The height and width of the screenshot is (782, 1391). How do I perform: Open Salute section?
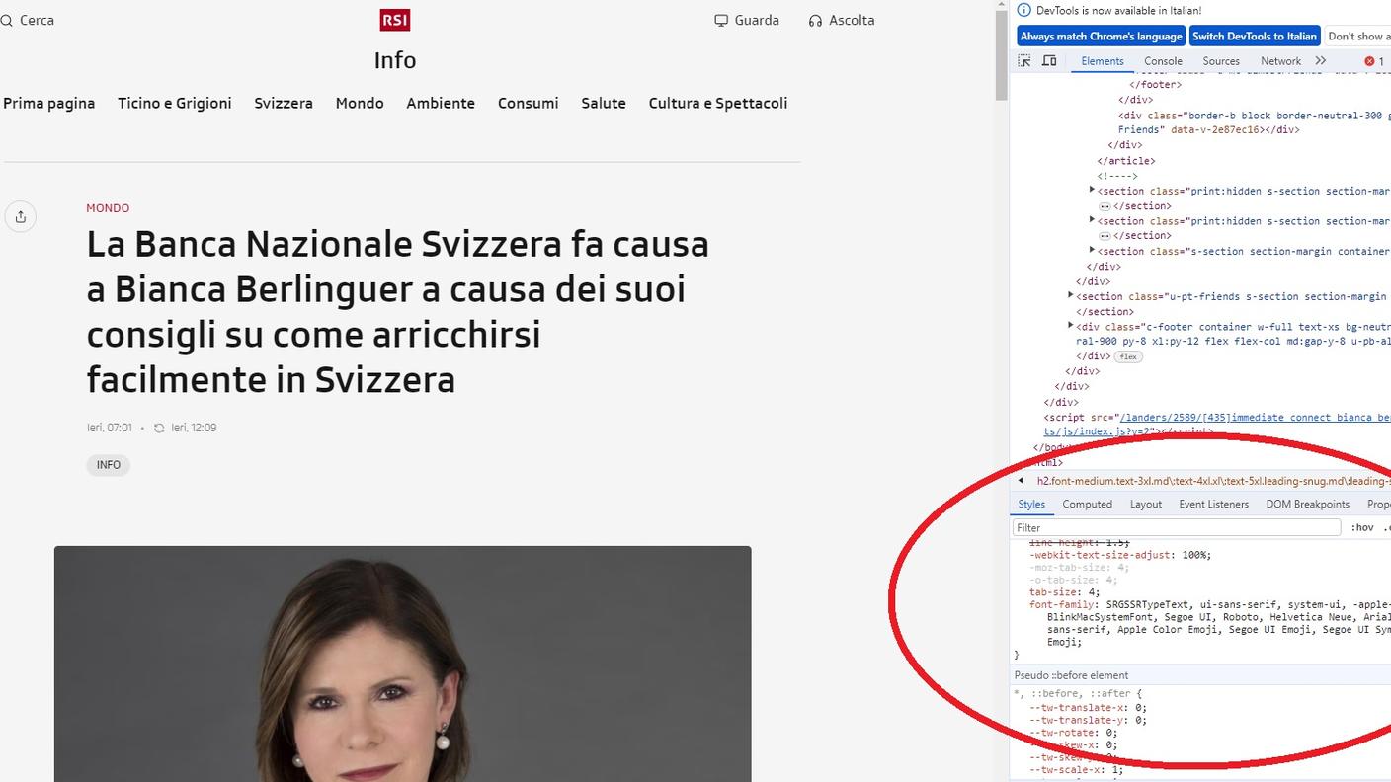(604, 103)
